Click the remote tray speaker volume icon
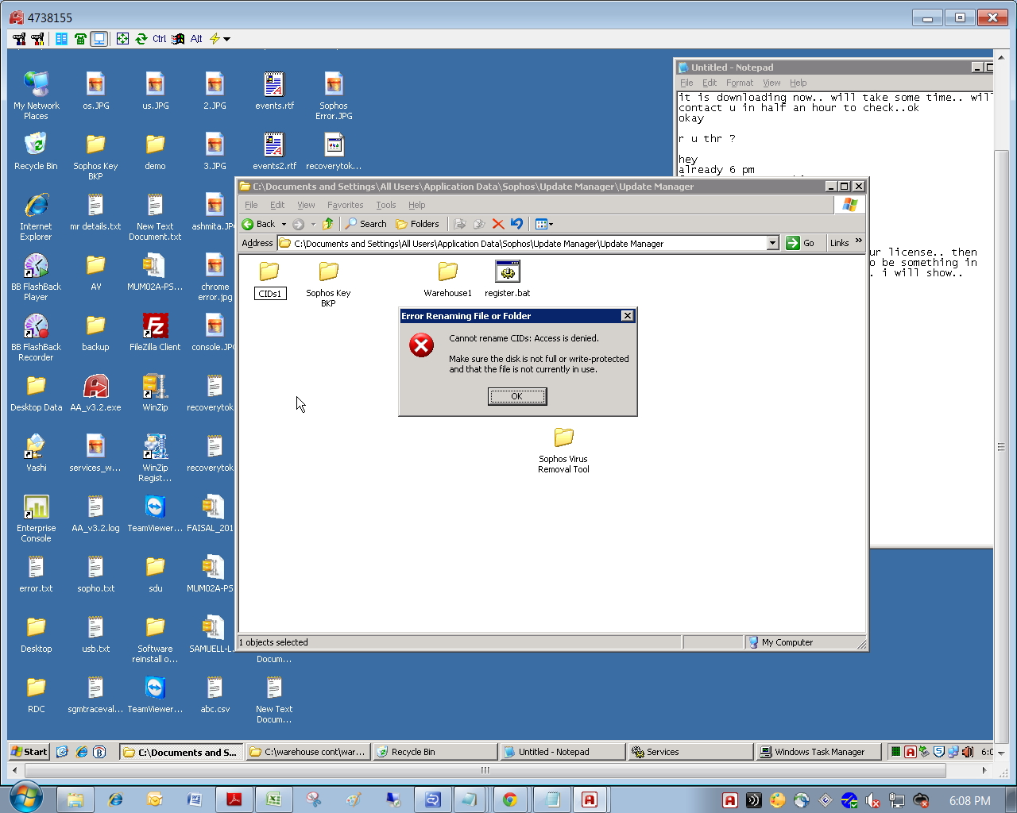This screenshot has width=1017, height=813. click(967, 752)
